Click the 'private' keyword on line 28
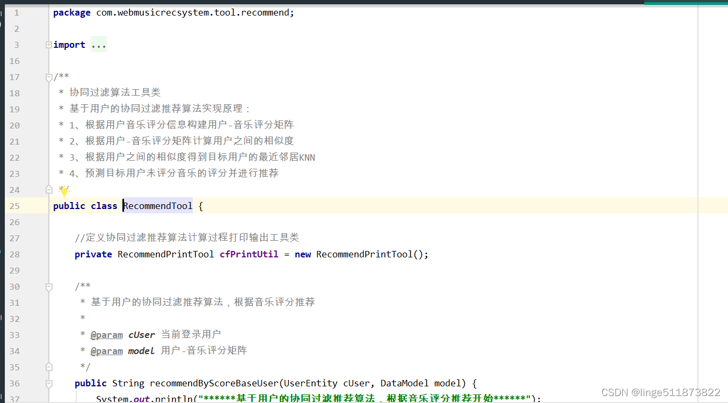This screenshot has width=728, height=403. (93, 254)
